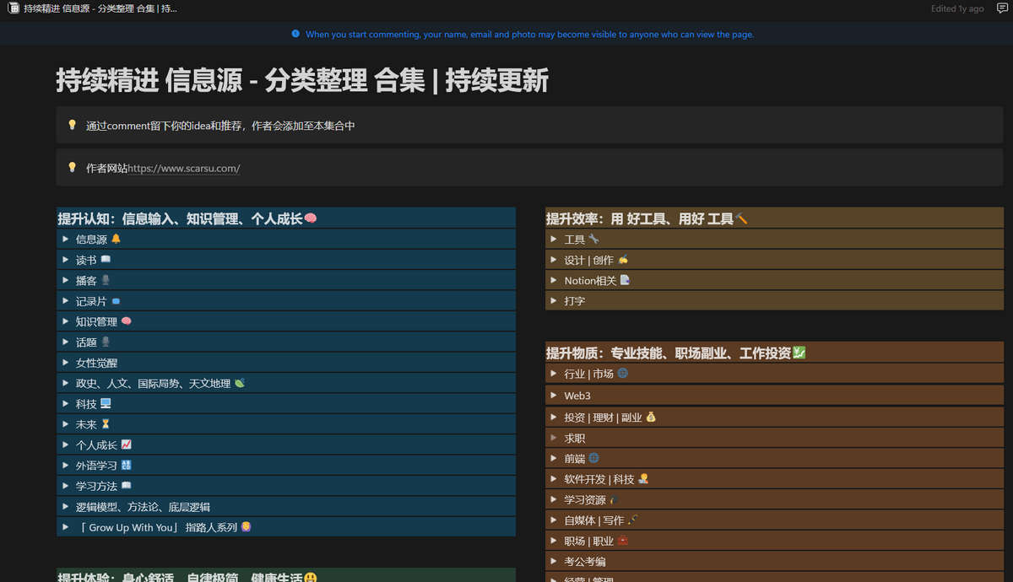Click the 「Grow Up With You」指路人系列 row text
1013x582 pixels.
click(157, 527)
